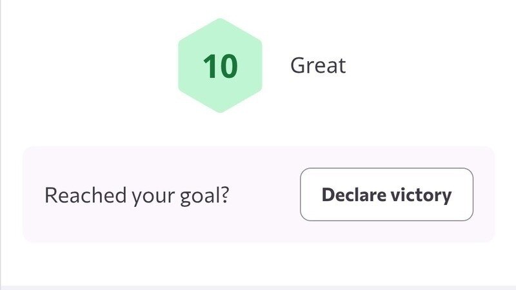Declare victory on your reached goal
Image resolution: width=516 pixels, height=290 pixels.
click(x=386, y=195)
